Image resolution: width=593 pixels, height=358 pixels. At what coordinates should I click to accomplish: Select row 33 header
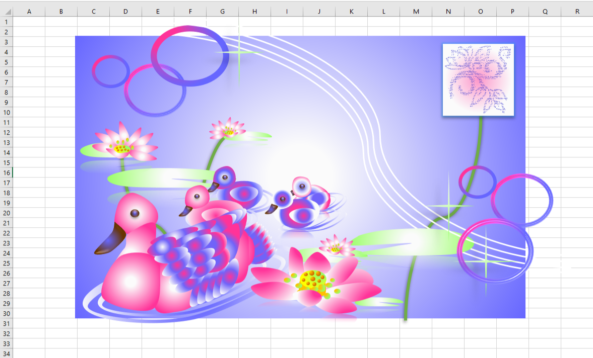[x=7, y=343]
